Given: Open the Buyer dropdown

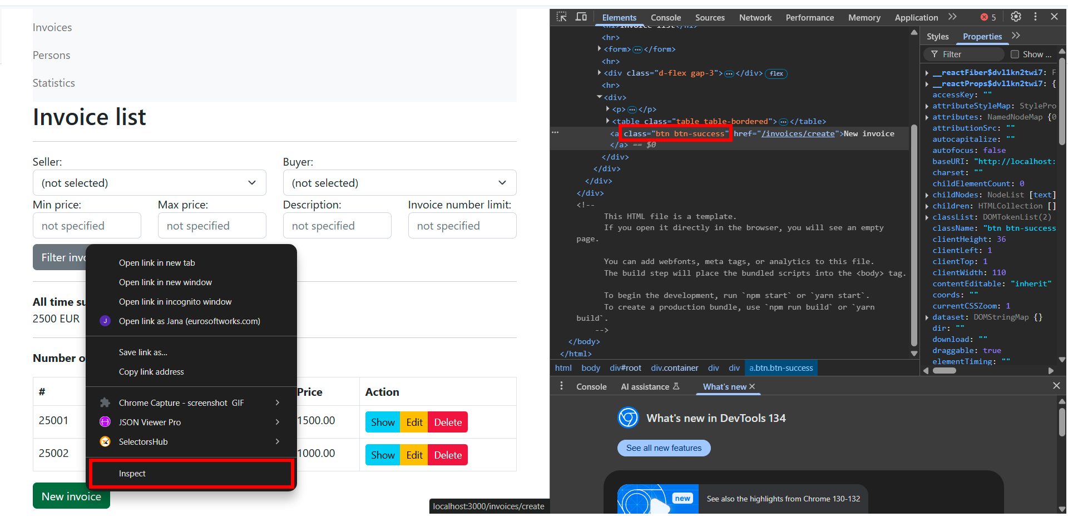Looking at the screenshot, I should tap(399, 182).
